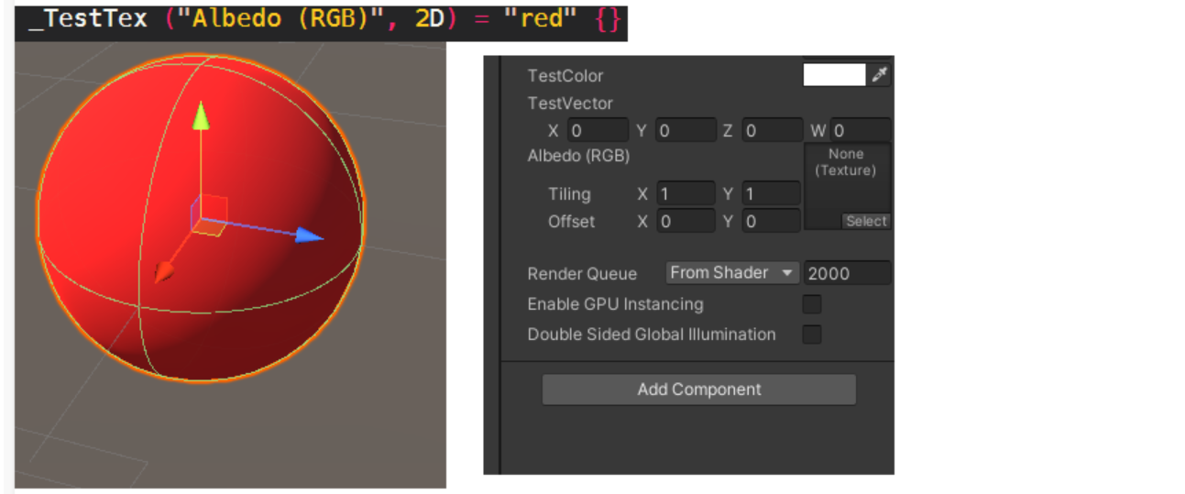Click the TestVector W input field
Viewport: 1185px width, 494px height.
(x=861, y=131)
